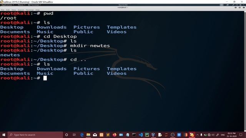Click the 'cd Desktop' command text
Image resolution: width=246 pixels, height=138 pixels.
pyautogui.click(x=60, y=36)
